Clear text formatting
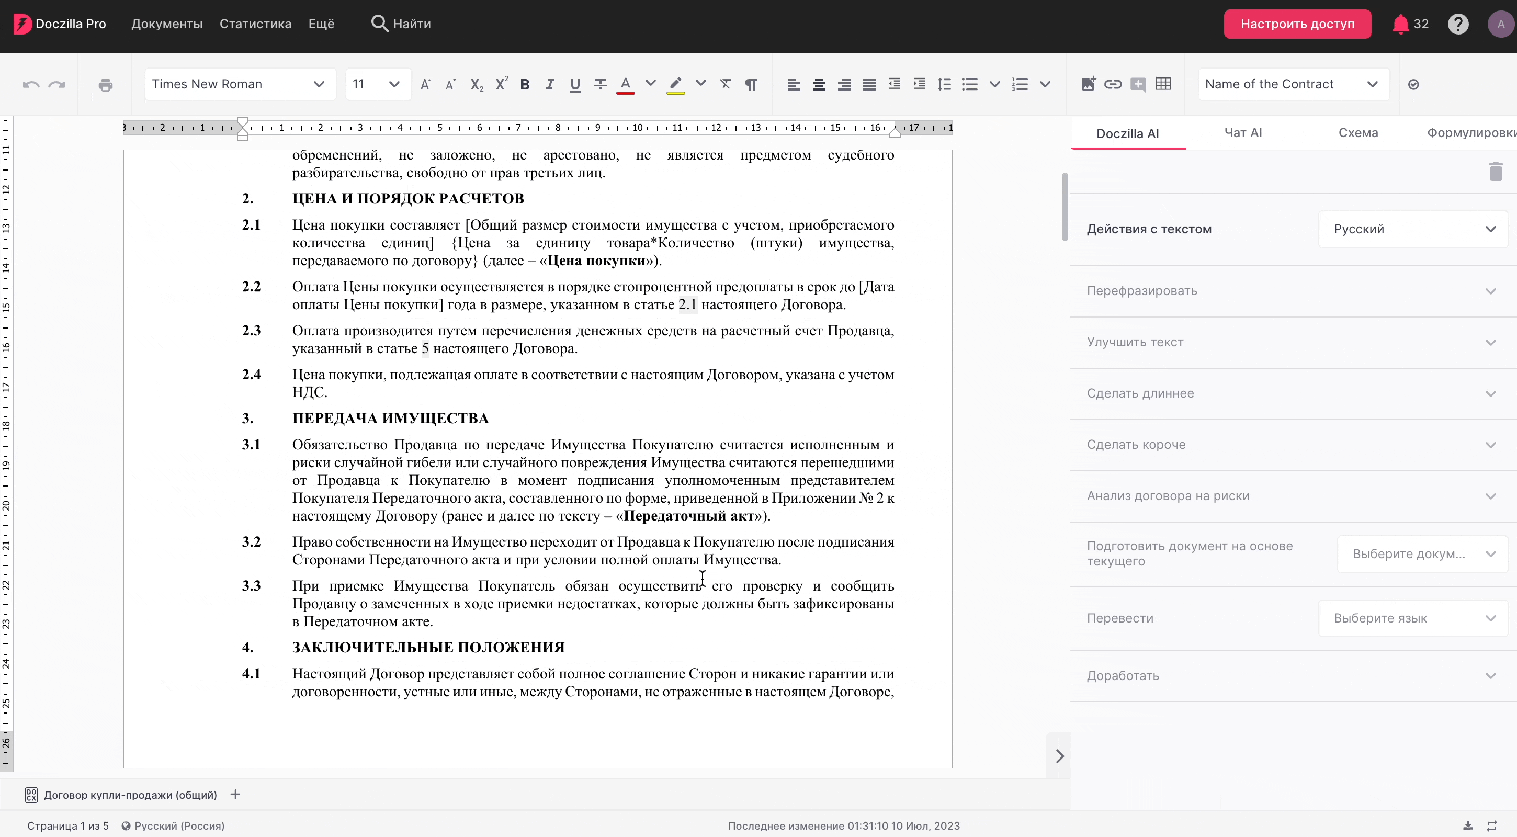 [x=726, y=84]
